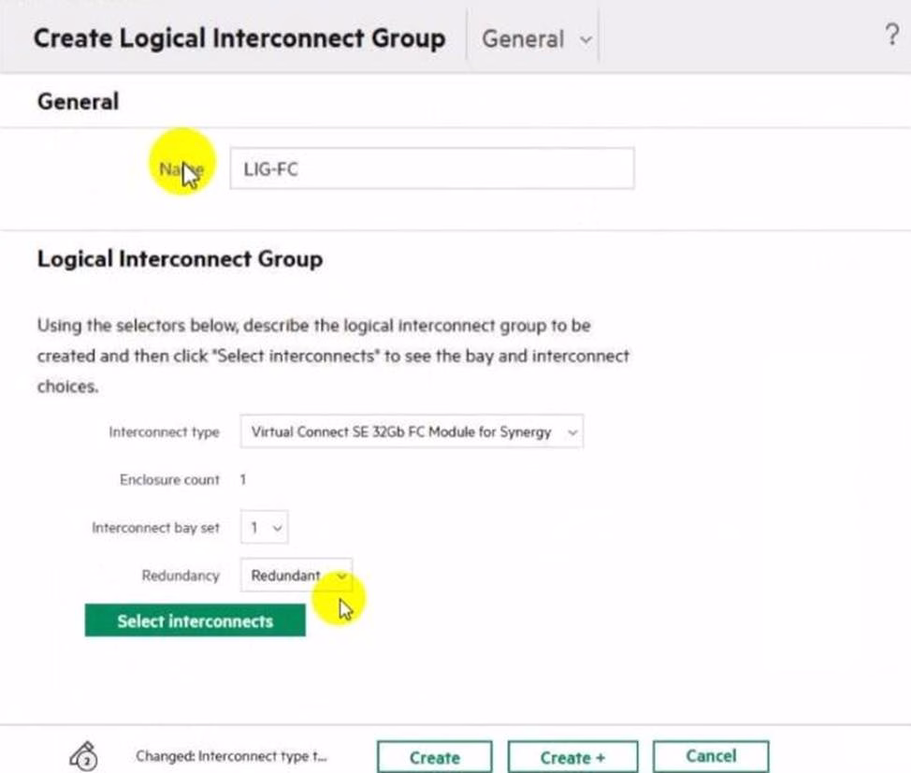
Task: Click the Create Logical Interconnect Group title
Action: pyautogui.click(x=239, y=39)
